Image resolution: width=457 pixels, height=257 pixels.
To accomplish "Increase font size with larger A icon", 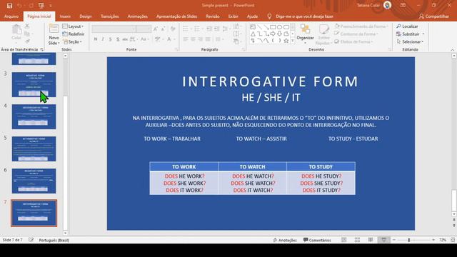I will coord(156,29).
